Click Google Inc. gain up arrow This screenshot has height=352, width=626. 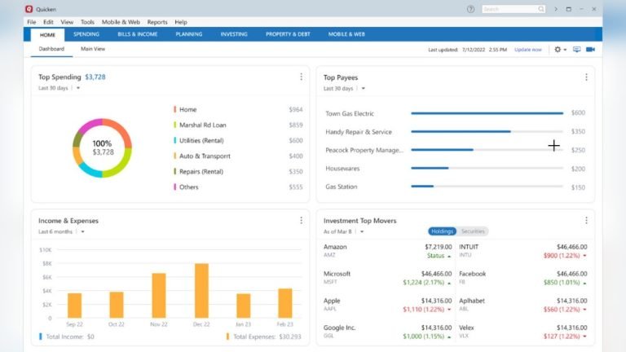coord(449,337)
